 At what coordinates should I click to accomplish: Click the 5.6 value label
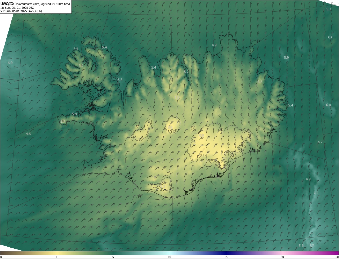(x=301, y=245)
